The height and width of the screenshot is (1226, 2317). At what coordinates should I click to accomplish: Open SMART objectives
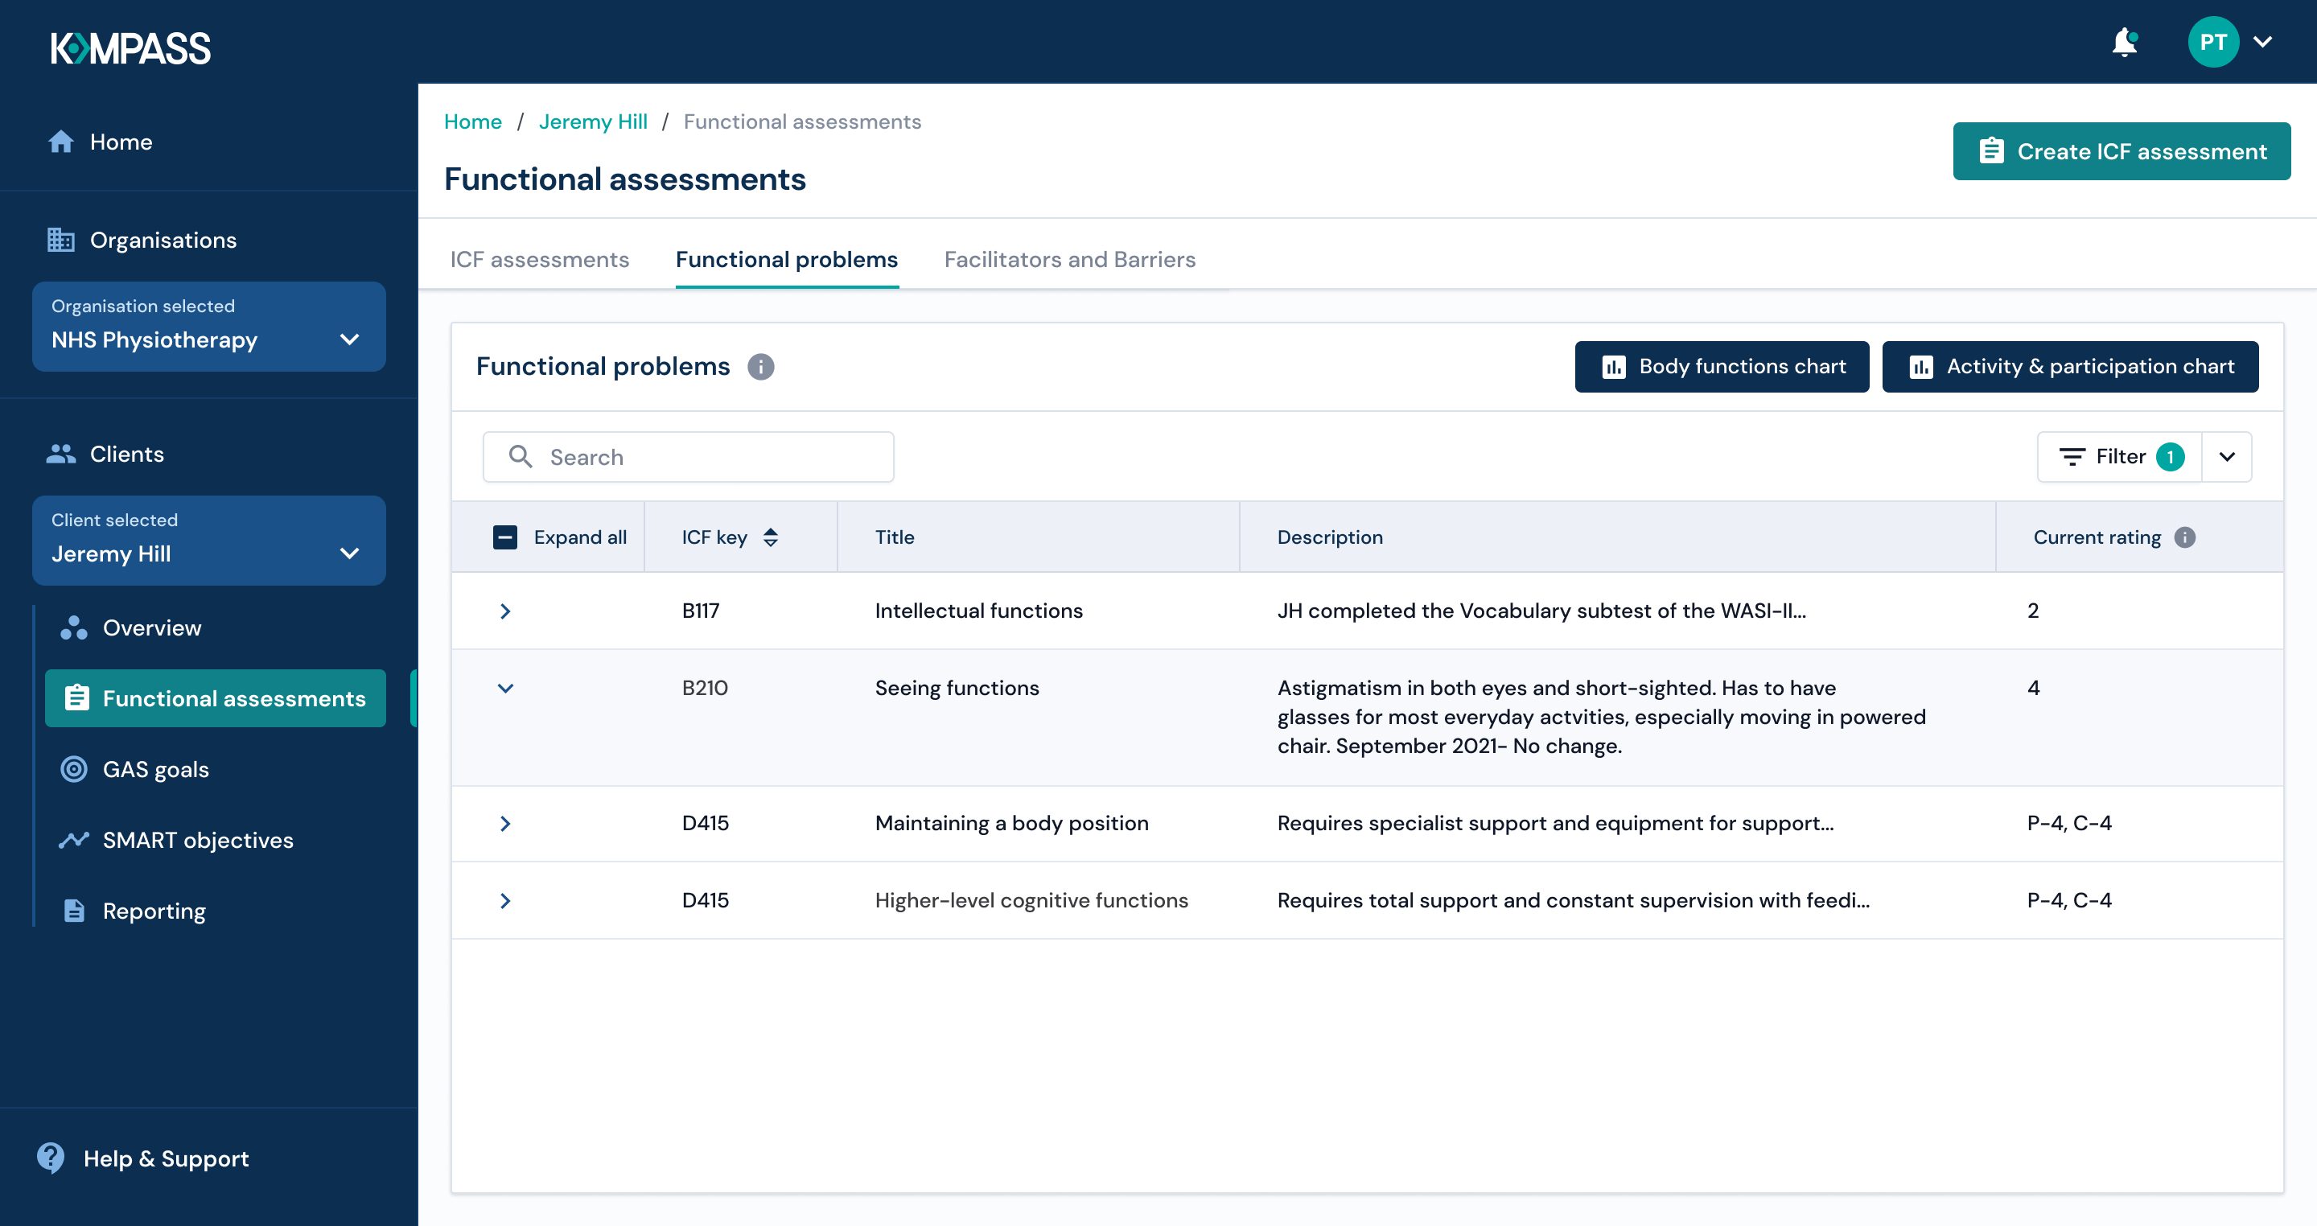pyautogui.click(x=176, y=839)
